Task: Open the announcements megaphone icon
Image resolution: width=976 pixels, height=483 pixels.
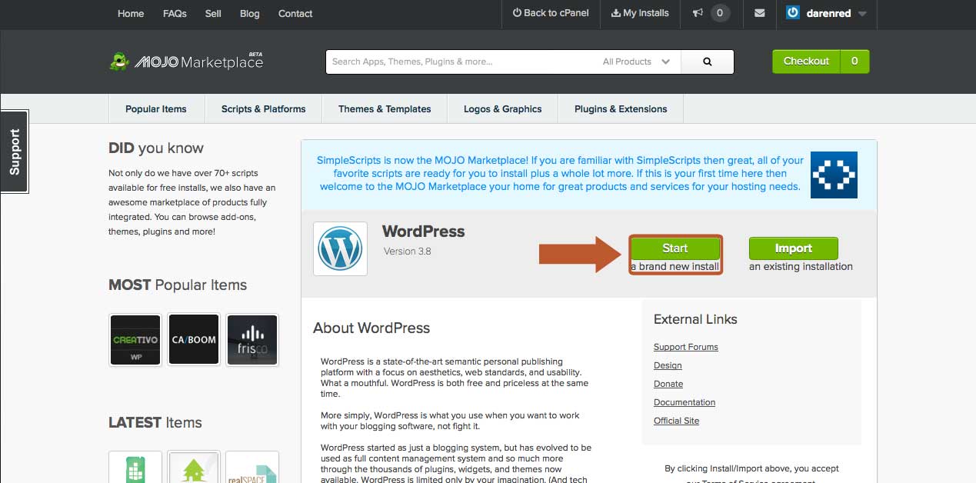Action: 698,13
